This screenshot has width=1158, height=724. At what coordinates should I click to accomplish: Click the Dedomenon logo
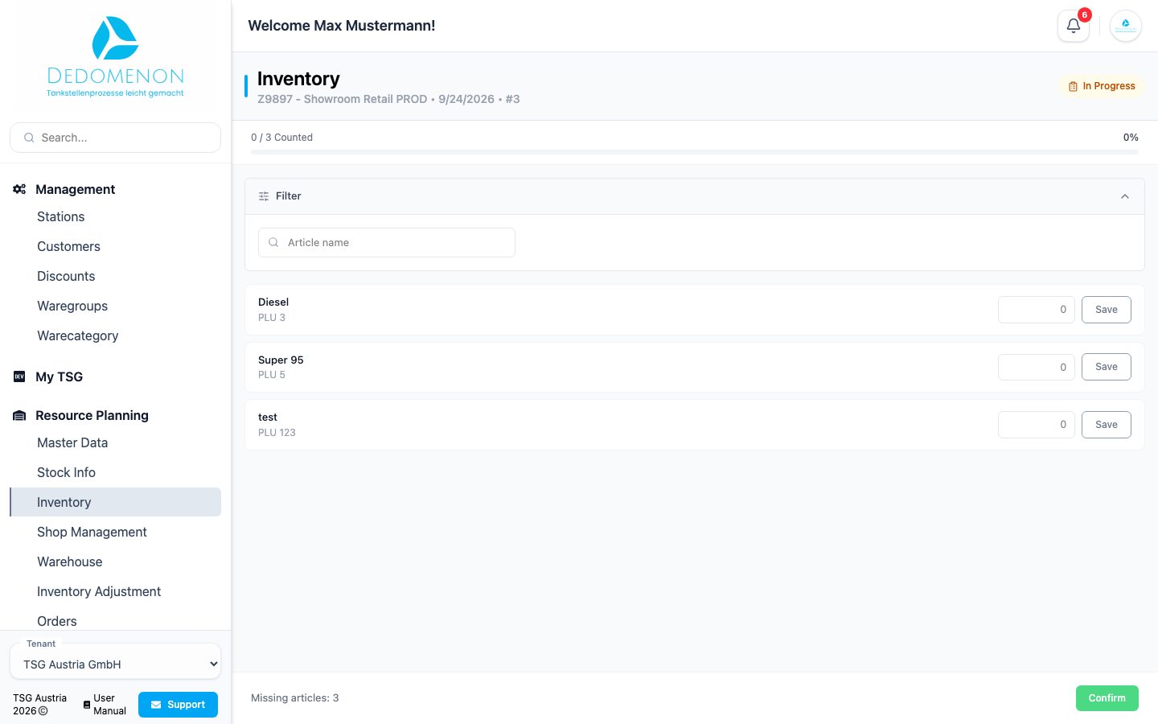(116, 56)
